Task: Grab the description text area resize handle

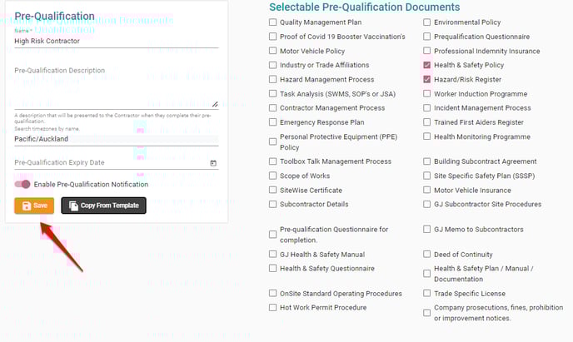Action: tap(215, 104)
